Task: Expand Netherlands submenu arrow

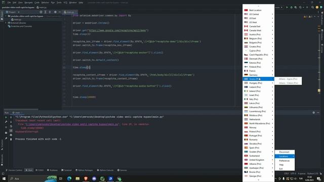Action: tap(272, 119)
